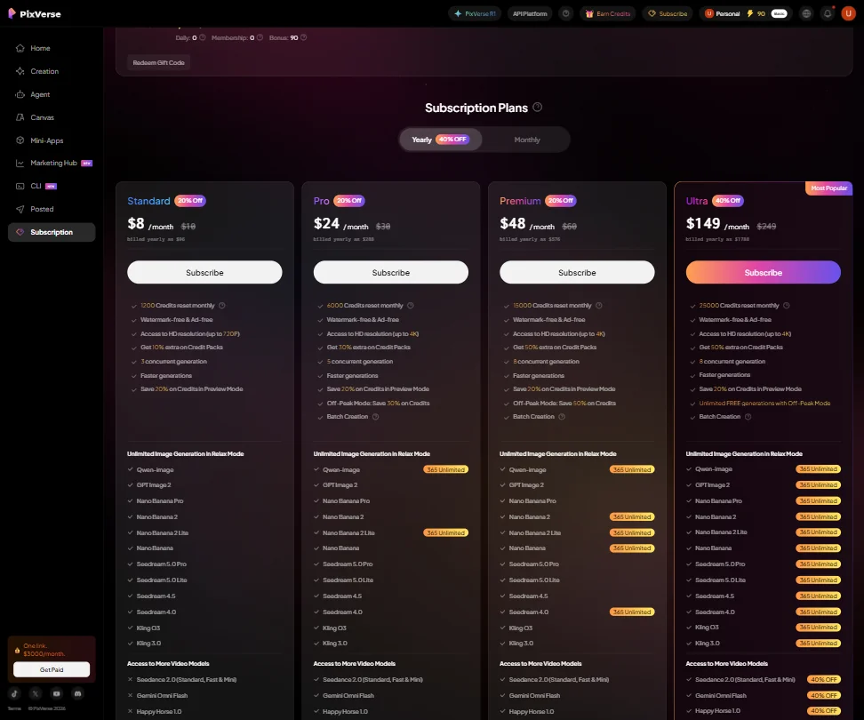
Task: Open the language globe menu
Action: coord(806,13)
